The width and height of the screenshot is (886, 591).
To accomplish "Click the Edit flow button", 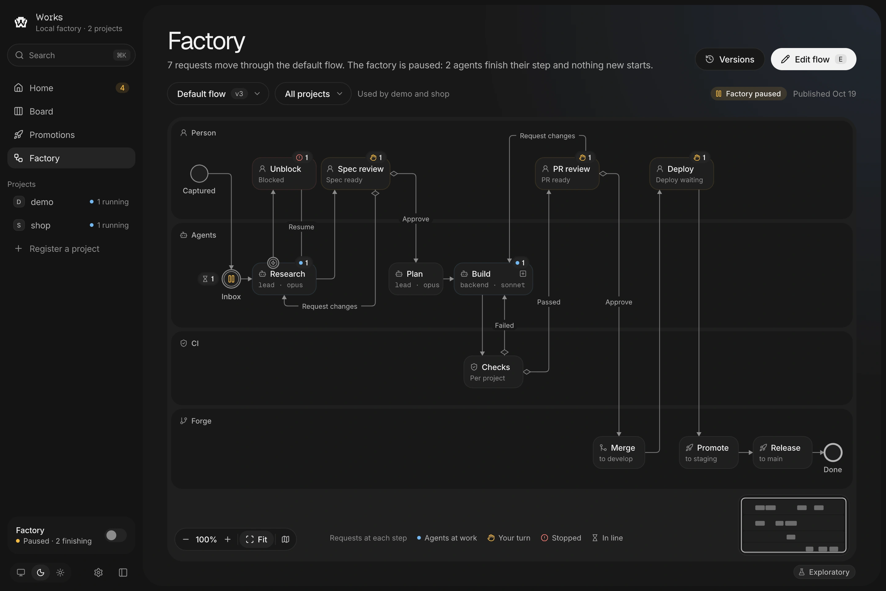I will coord(813,59).
